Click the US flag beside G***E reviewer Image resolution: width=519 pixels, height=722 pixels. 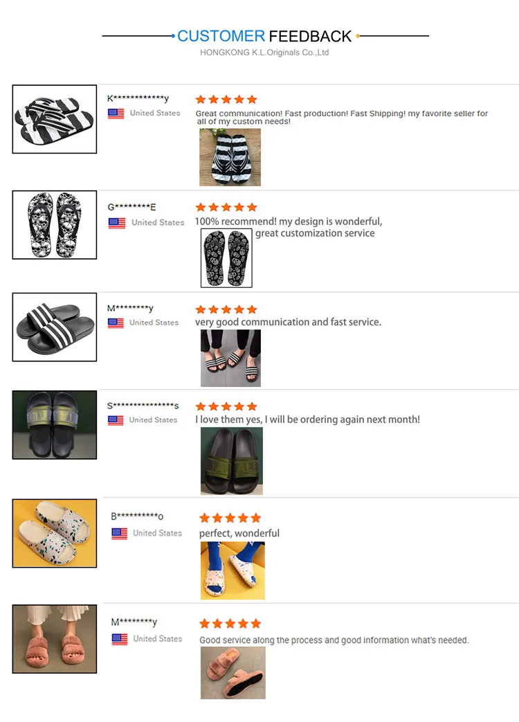click(117, 224)
